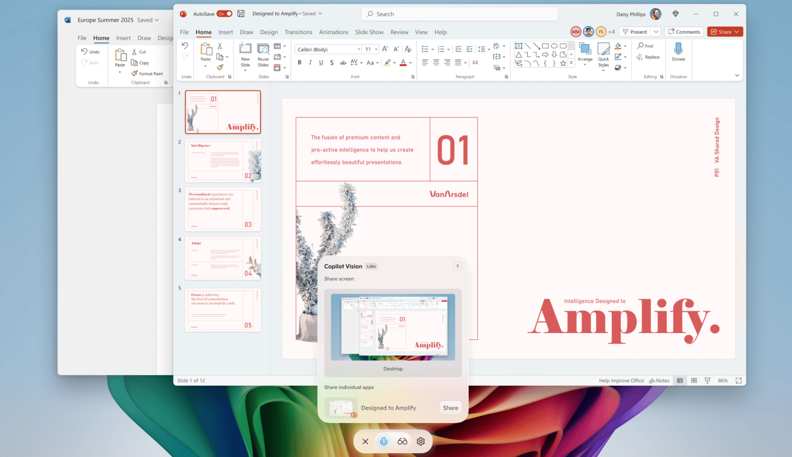Open Copilot Vision settings gear
The width and height of the screenshot is (792, 457).
coord(421,441)
